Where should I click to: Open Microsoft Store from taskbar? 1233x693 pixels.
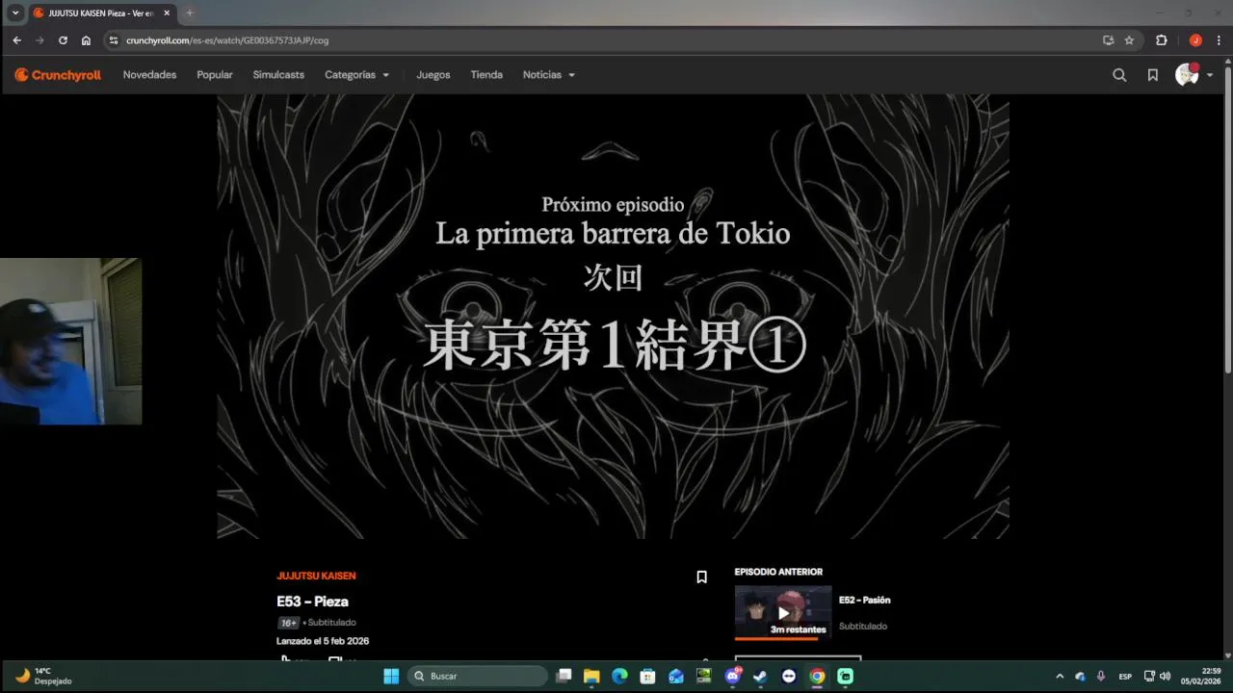coord(647,676)
